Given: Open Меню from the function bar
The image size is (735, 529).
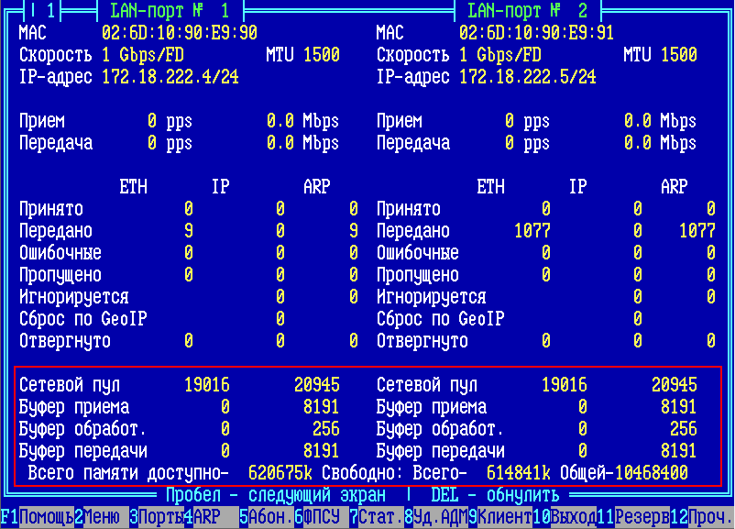Looking at the screenshot, I should coord(101,518).
